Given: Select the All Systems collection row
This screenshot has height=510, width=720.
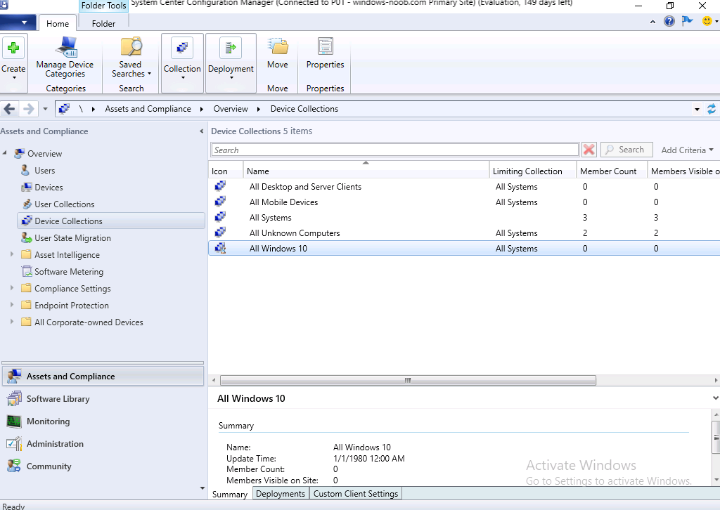Looking at the screenshot, I should tap(464, 217).
